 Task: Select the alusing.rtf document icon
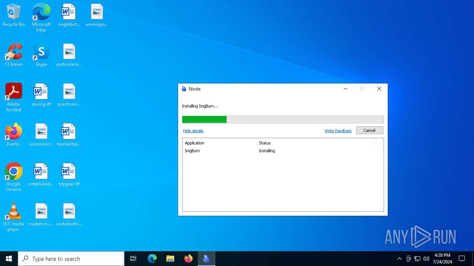(41, 95)
